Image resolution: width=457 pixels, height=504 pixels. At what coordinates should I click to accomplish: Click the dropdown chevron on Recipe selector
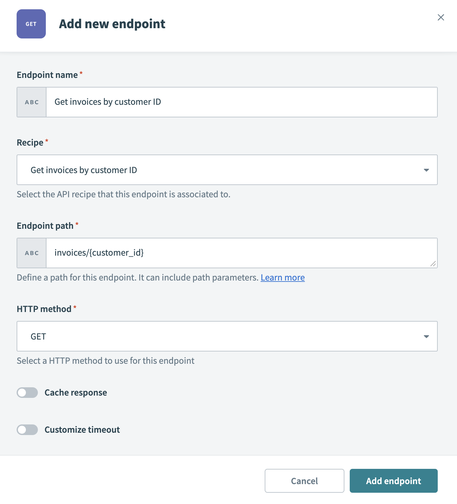(426, 170)
